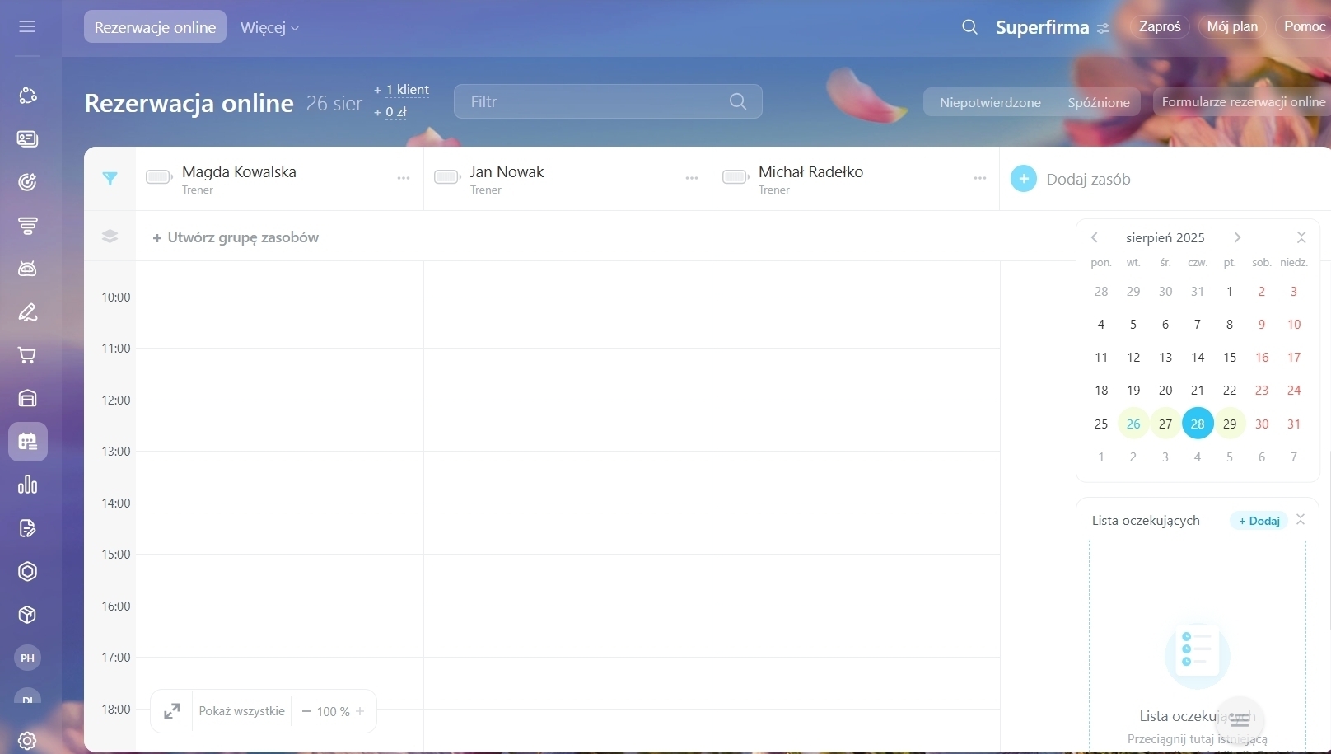Expand the Więcej dropdown menu
Screen dimensions: 1331x754
pos(269,27)
